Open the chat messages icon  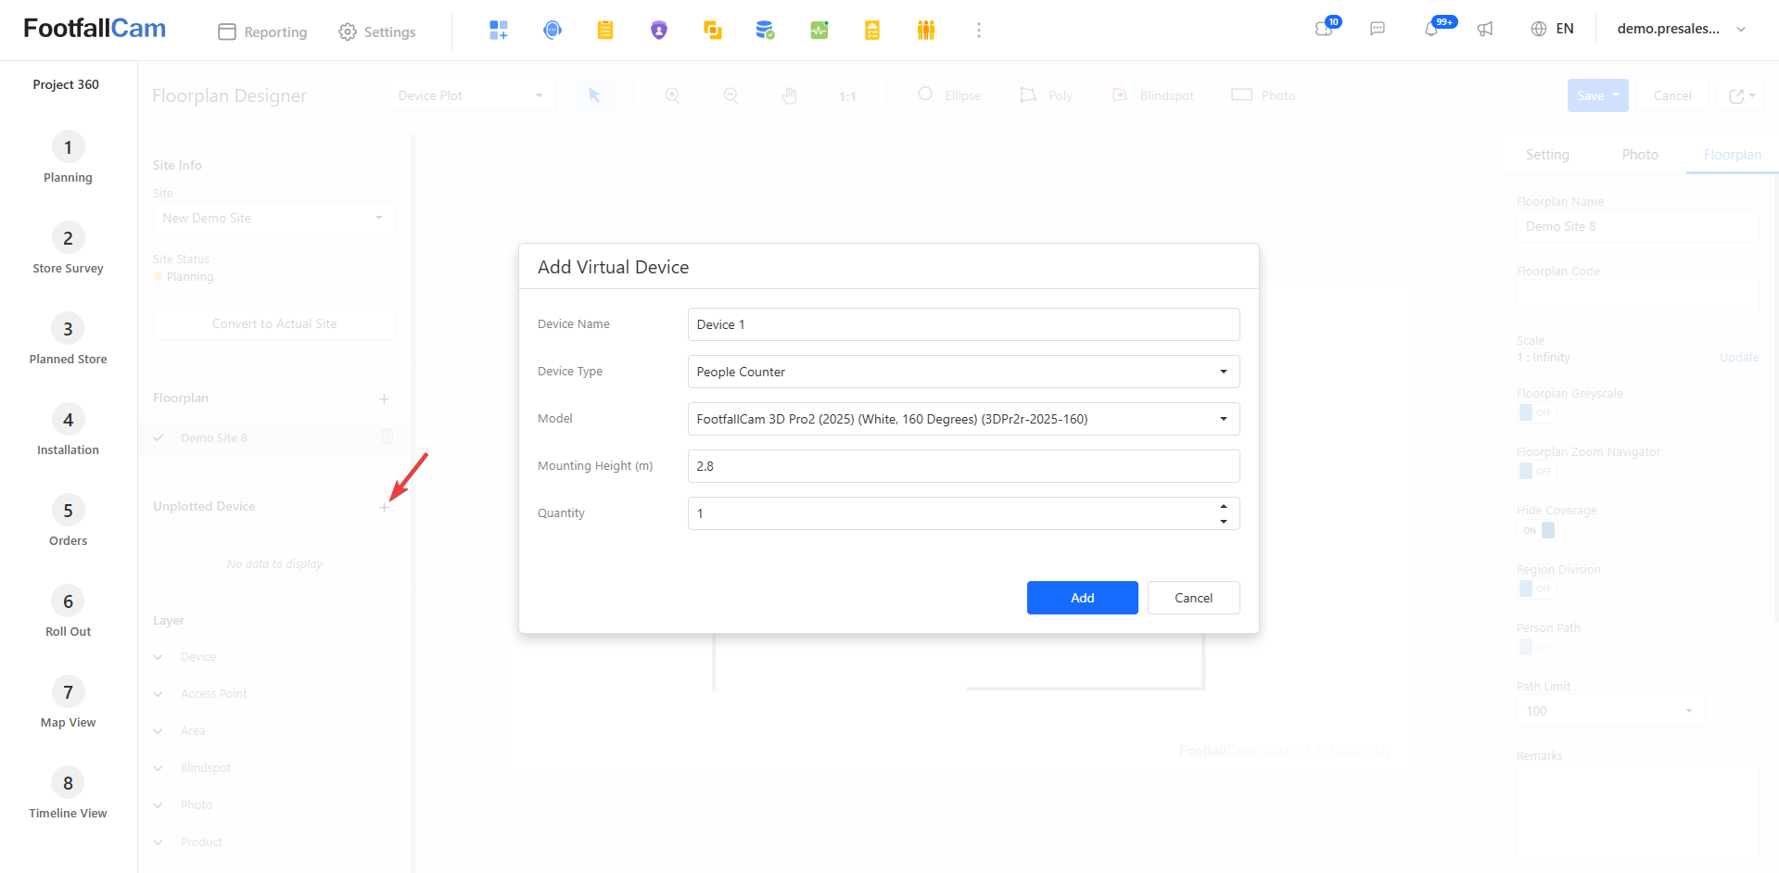coord(1378,29)
